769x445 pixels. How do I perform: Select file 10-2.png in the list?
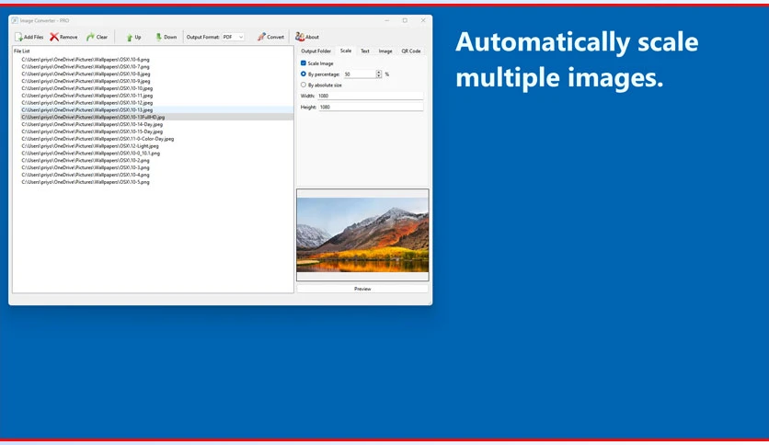(86, 160)
